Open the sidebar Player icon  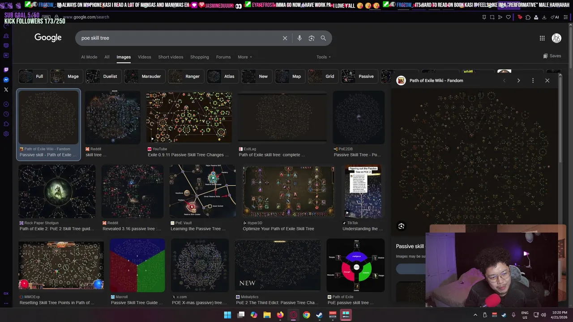click(x=6, y=104)
